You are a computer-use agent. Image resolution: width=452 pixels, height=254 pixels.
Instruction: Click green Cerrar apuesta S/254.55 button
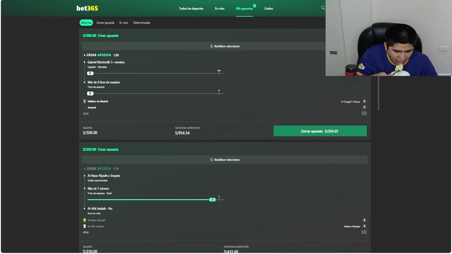pyautogui.click(x=320, y=131)
